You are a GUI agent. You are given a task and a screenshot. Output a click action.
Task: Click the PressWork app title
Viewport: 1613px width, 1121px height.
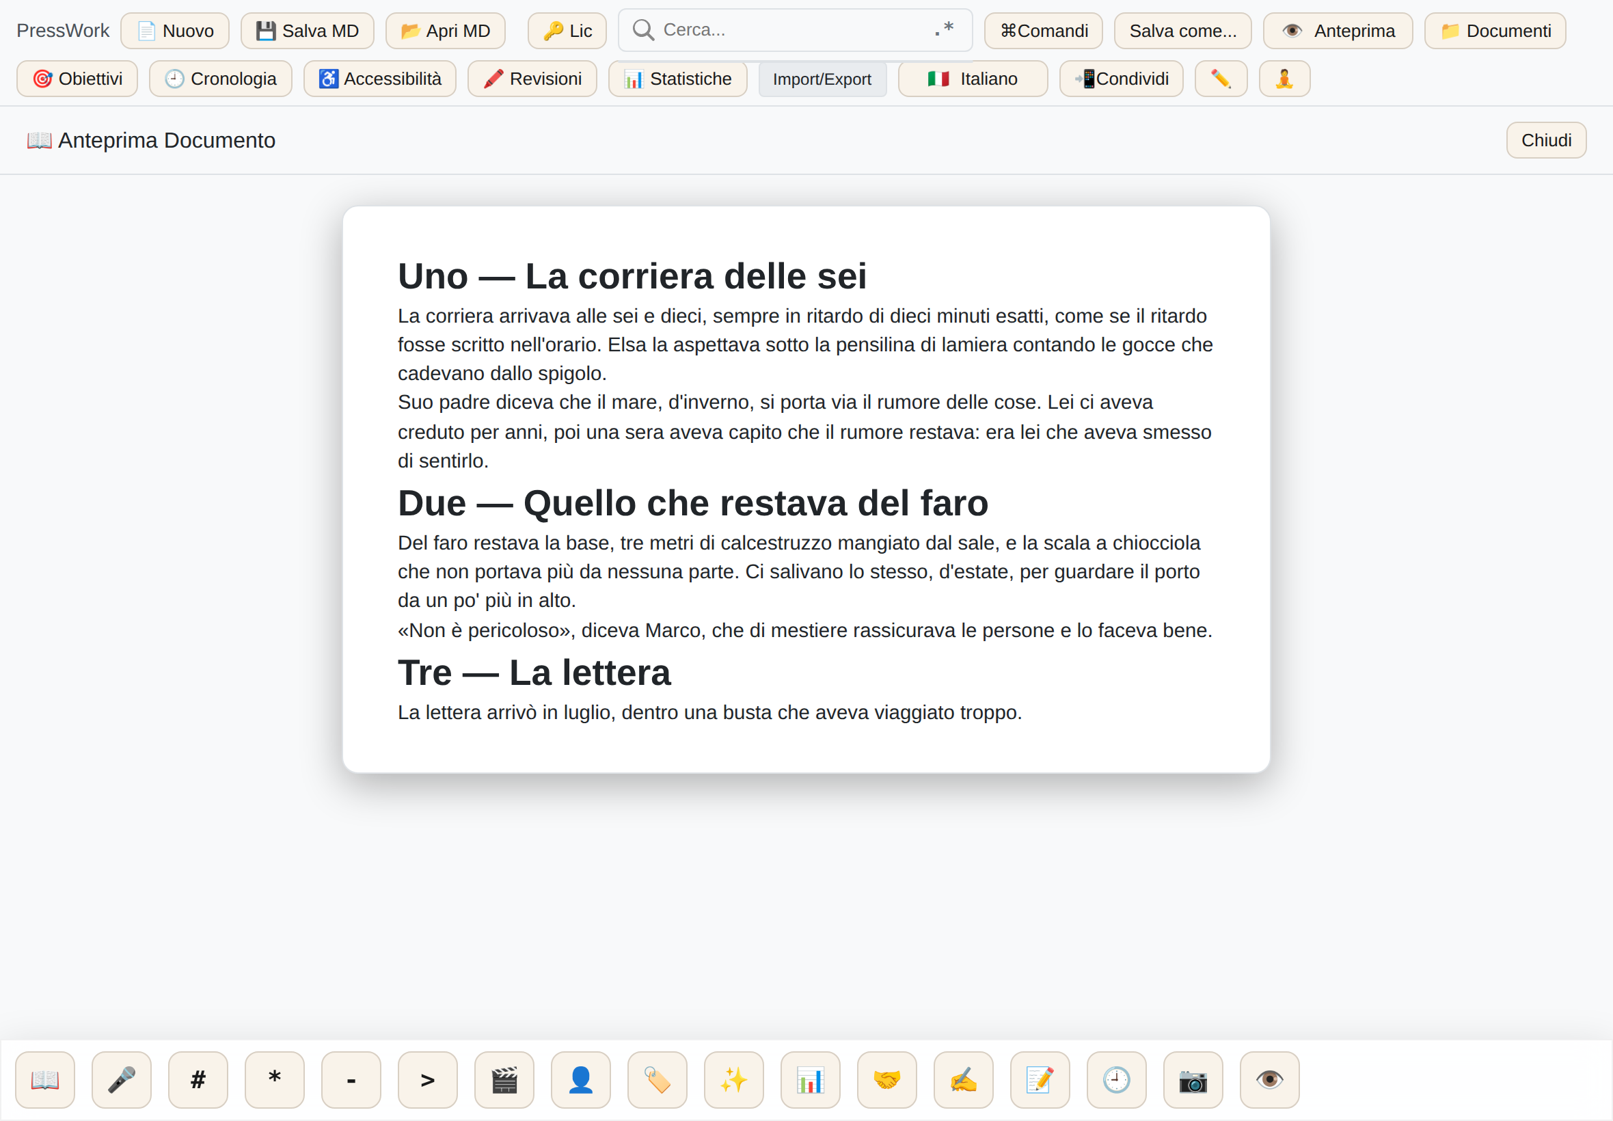(x=63, y=31)
